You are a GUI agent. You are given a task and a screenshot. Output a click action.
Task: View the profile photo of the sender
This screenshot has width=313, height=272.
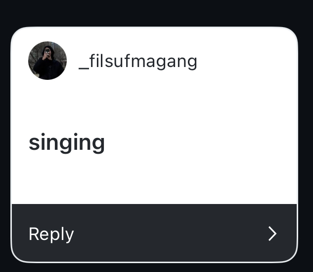[47, 61]
